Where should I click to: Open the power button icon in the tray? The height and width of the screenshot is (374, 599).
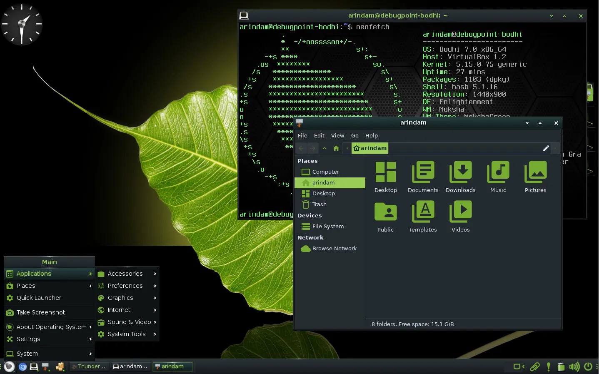(588, 367)
